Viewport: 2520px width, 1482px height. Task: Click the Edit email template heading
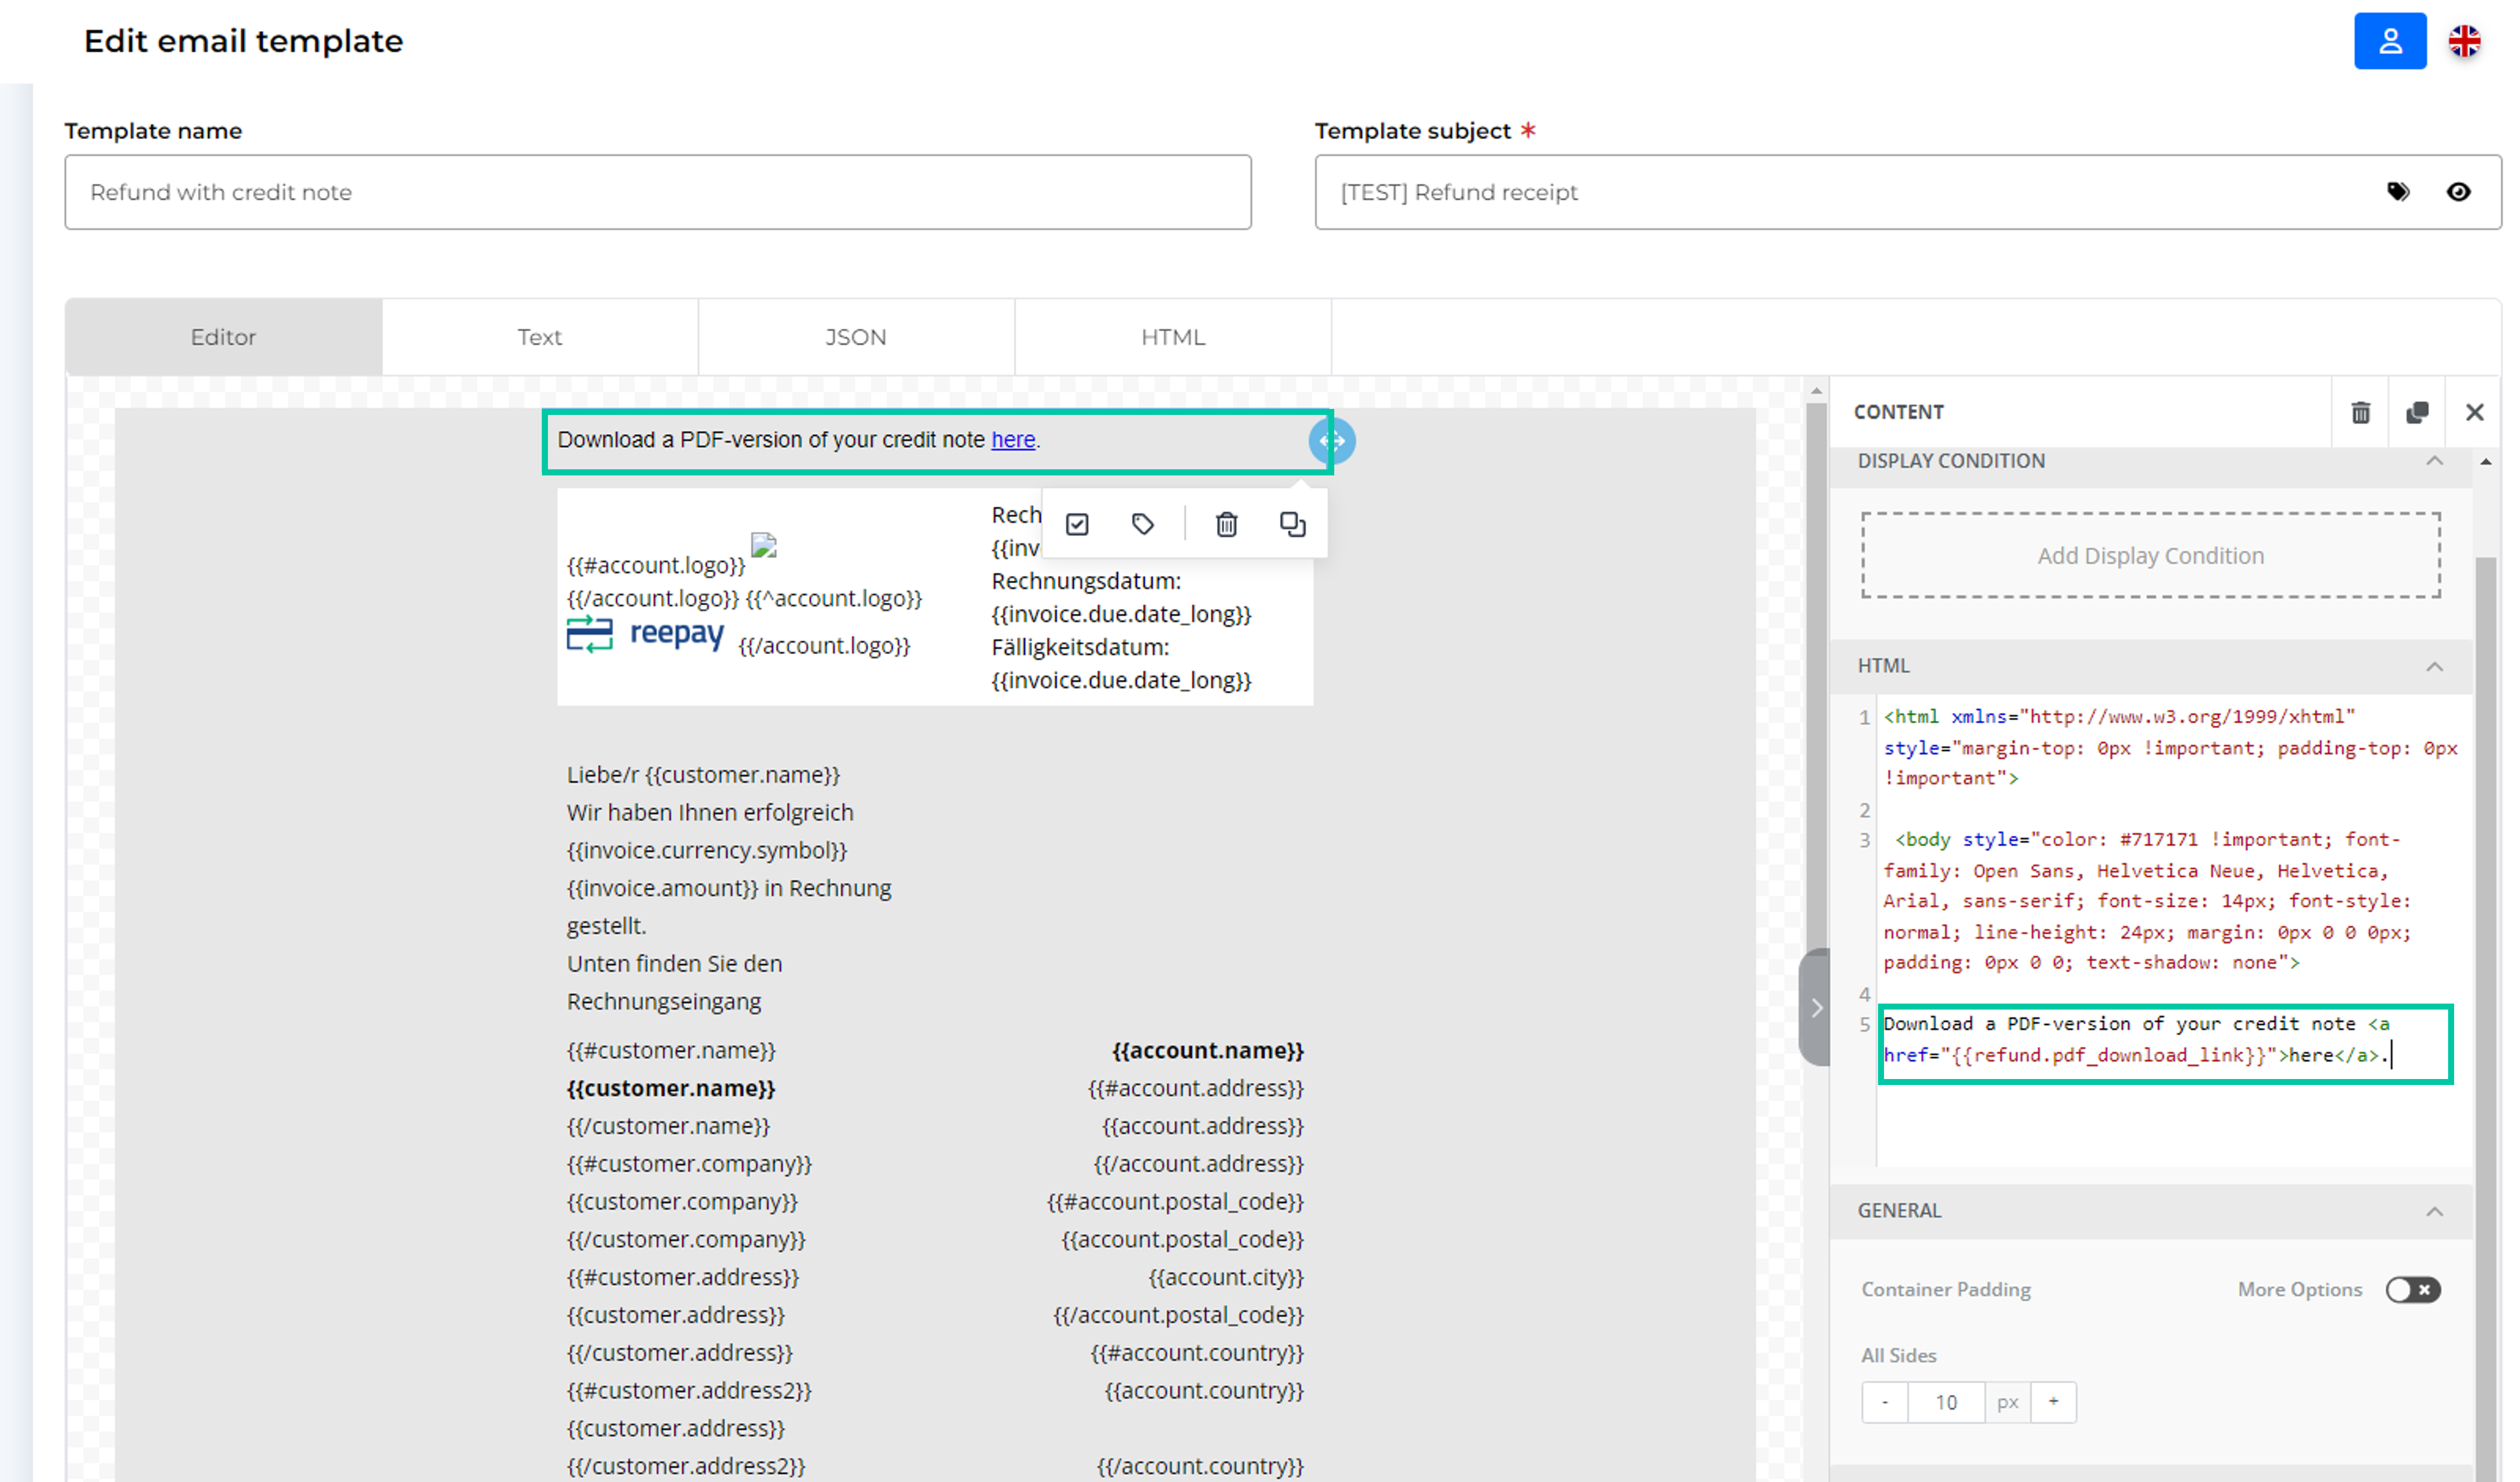coord(243,41)
